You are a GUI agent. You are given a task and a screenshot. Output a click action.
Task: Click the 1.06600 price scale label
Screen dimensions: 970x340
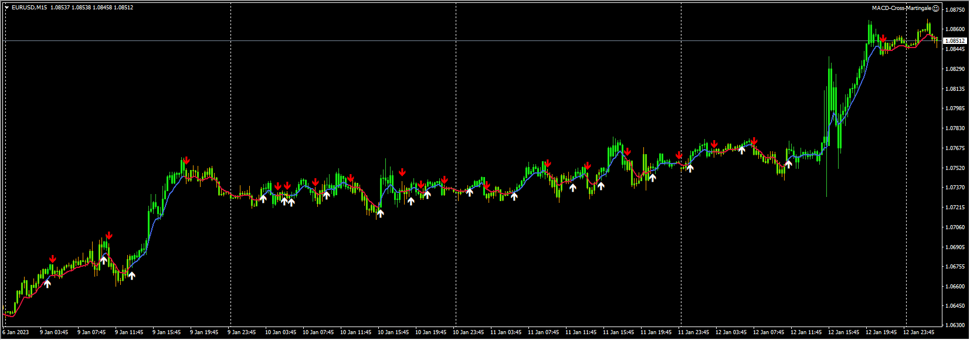click(955, 287)
